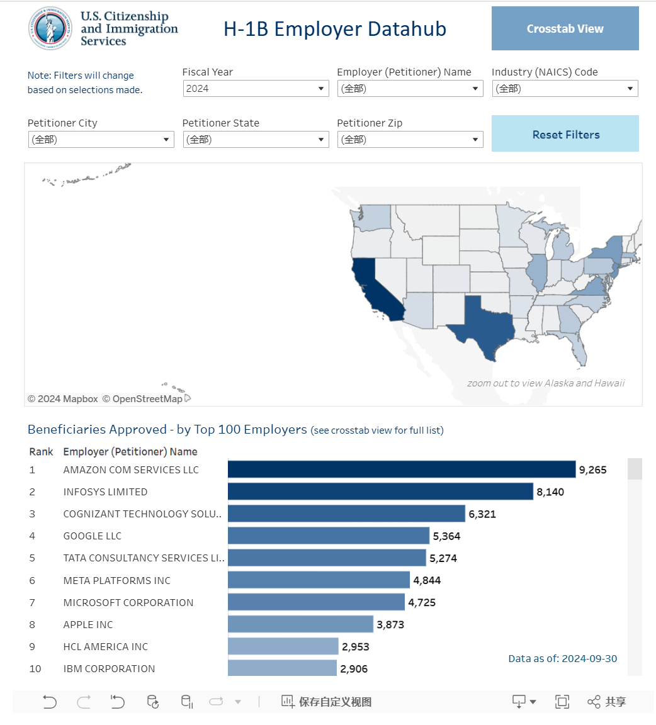Click the 9,265 value label
Viewport: 656px width, 725px height.
[592, 469]
